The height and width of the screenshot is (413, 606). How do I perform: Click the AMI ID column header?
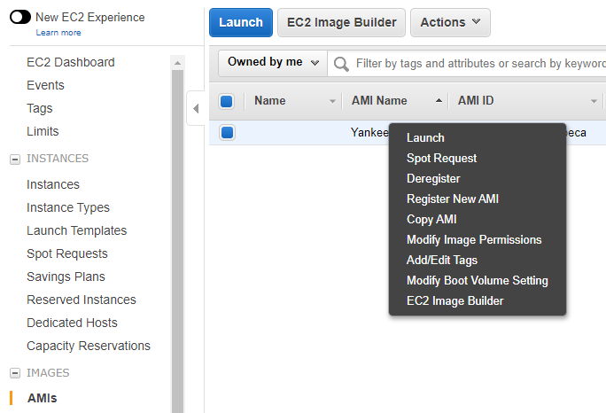[476, 100]
